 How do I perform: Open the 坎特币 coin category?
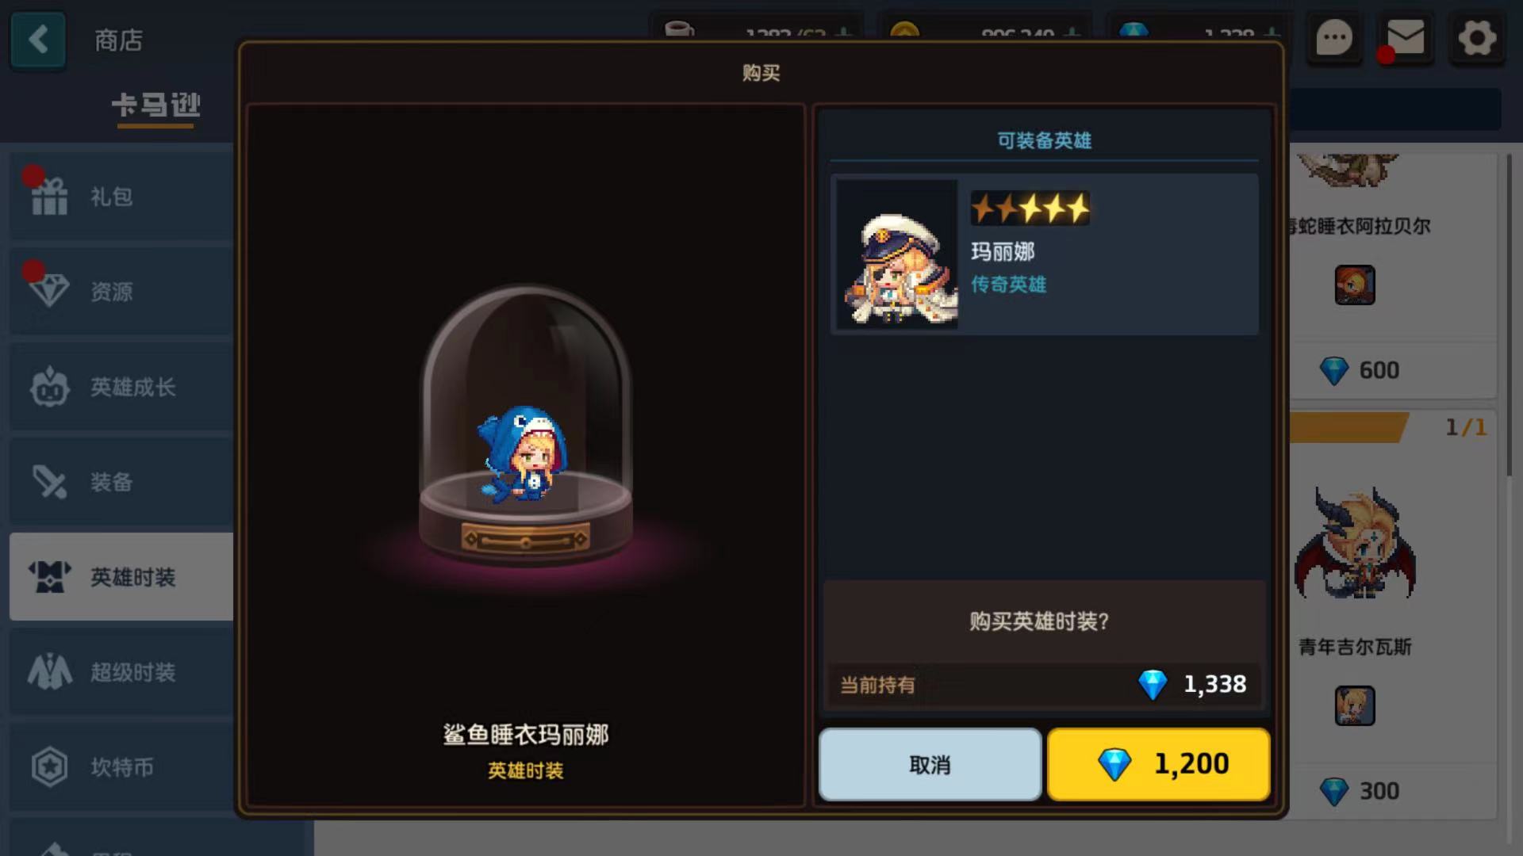click(121, 767)
